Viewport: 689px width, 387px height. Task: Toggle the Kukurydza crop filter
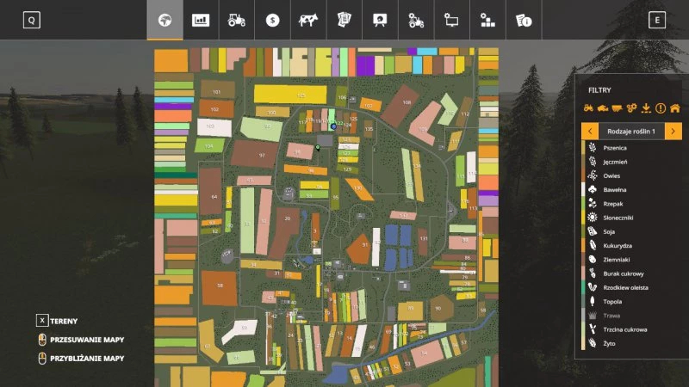pyautogui.click(x=621, y=245)
